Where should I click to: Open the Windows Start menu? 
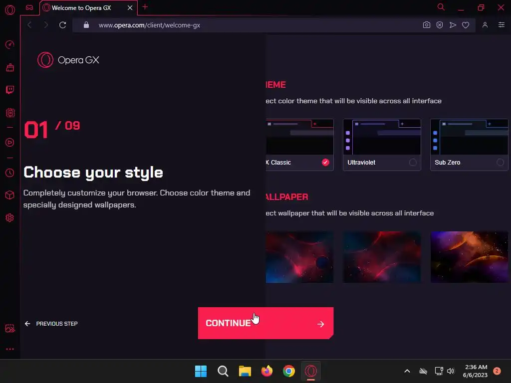(x=201, y=371)
